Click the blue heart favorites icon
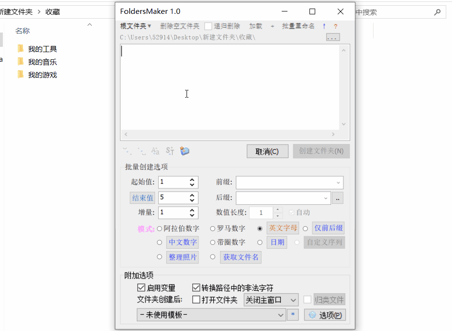Viewport: 452px width, 331px height. [185, 151]
